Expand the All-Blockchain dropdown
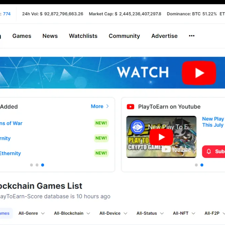Image resolution: width=225 pixels, height=225 pixels. 72,213
